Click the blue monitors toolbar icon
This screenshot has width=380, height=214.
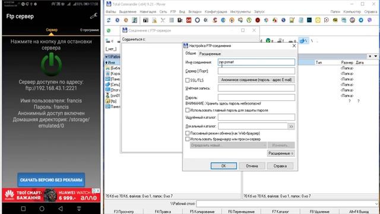[344, 20]
